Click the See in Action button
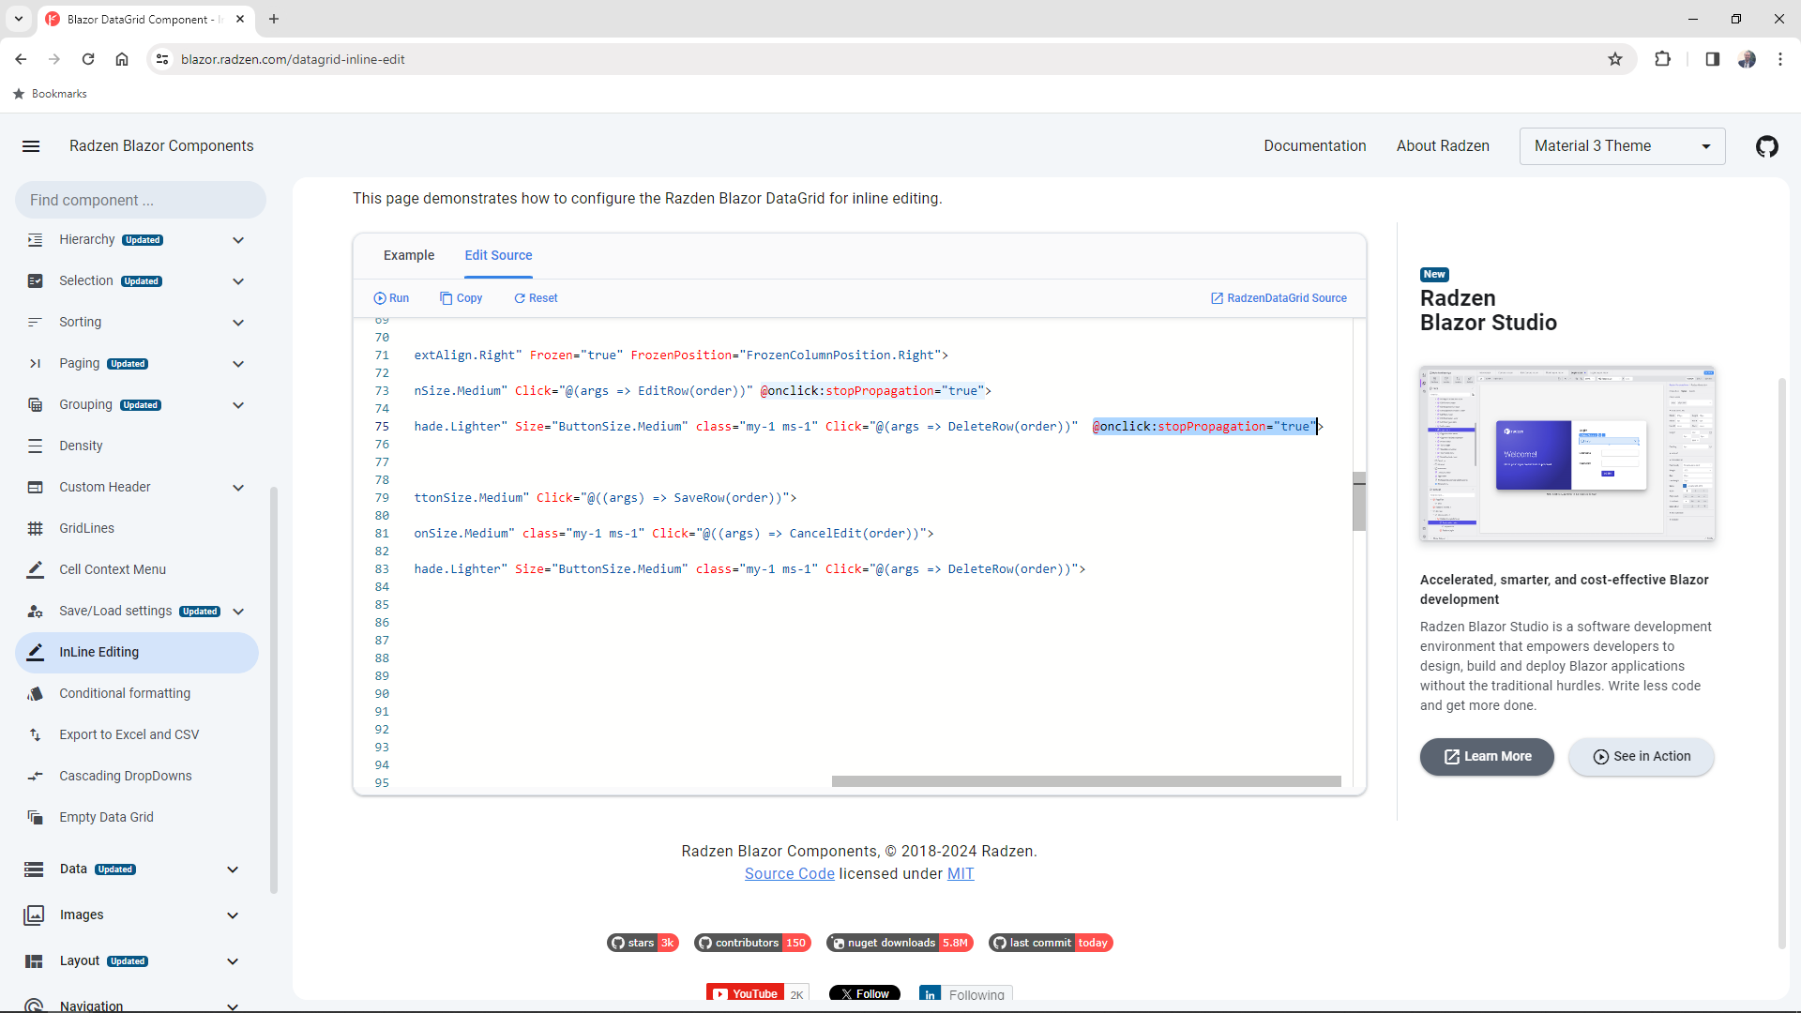 (x=1642, y=757)
